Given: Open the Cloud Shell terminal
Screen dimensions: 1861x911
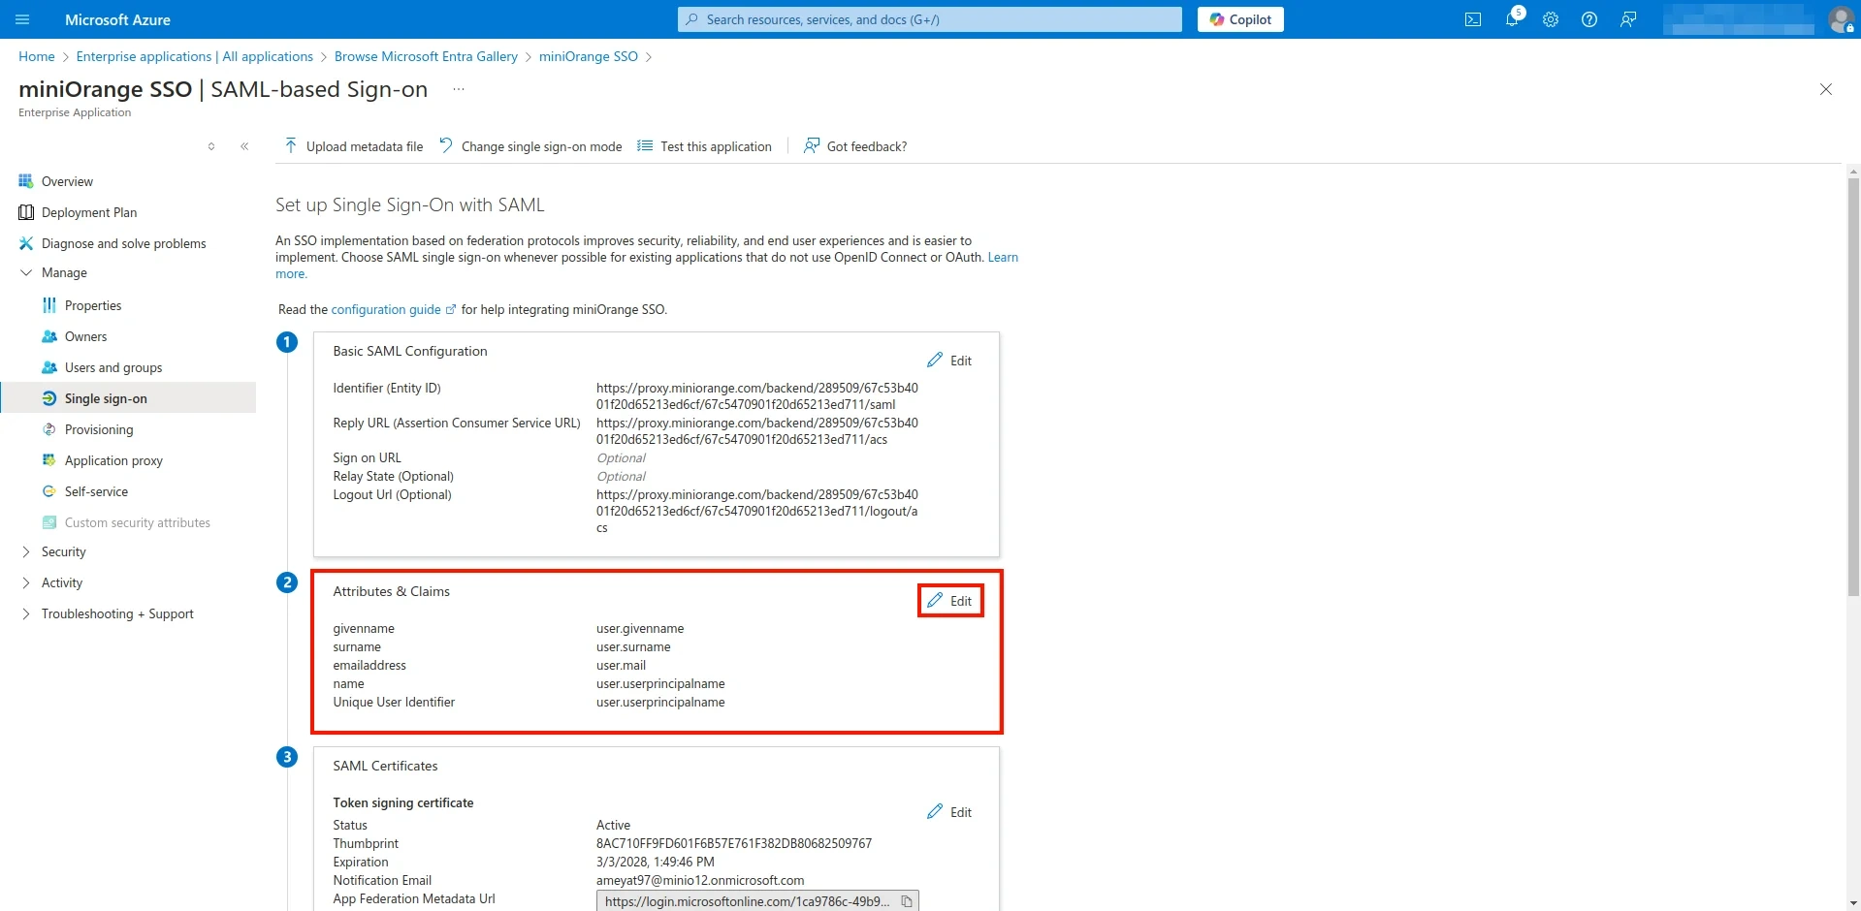Looking at the screenshot, I should click(x=1472, y=19).
